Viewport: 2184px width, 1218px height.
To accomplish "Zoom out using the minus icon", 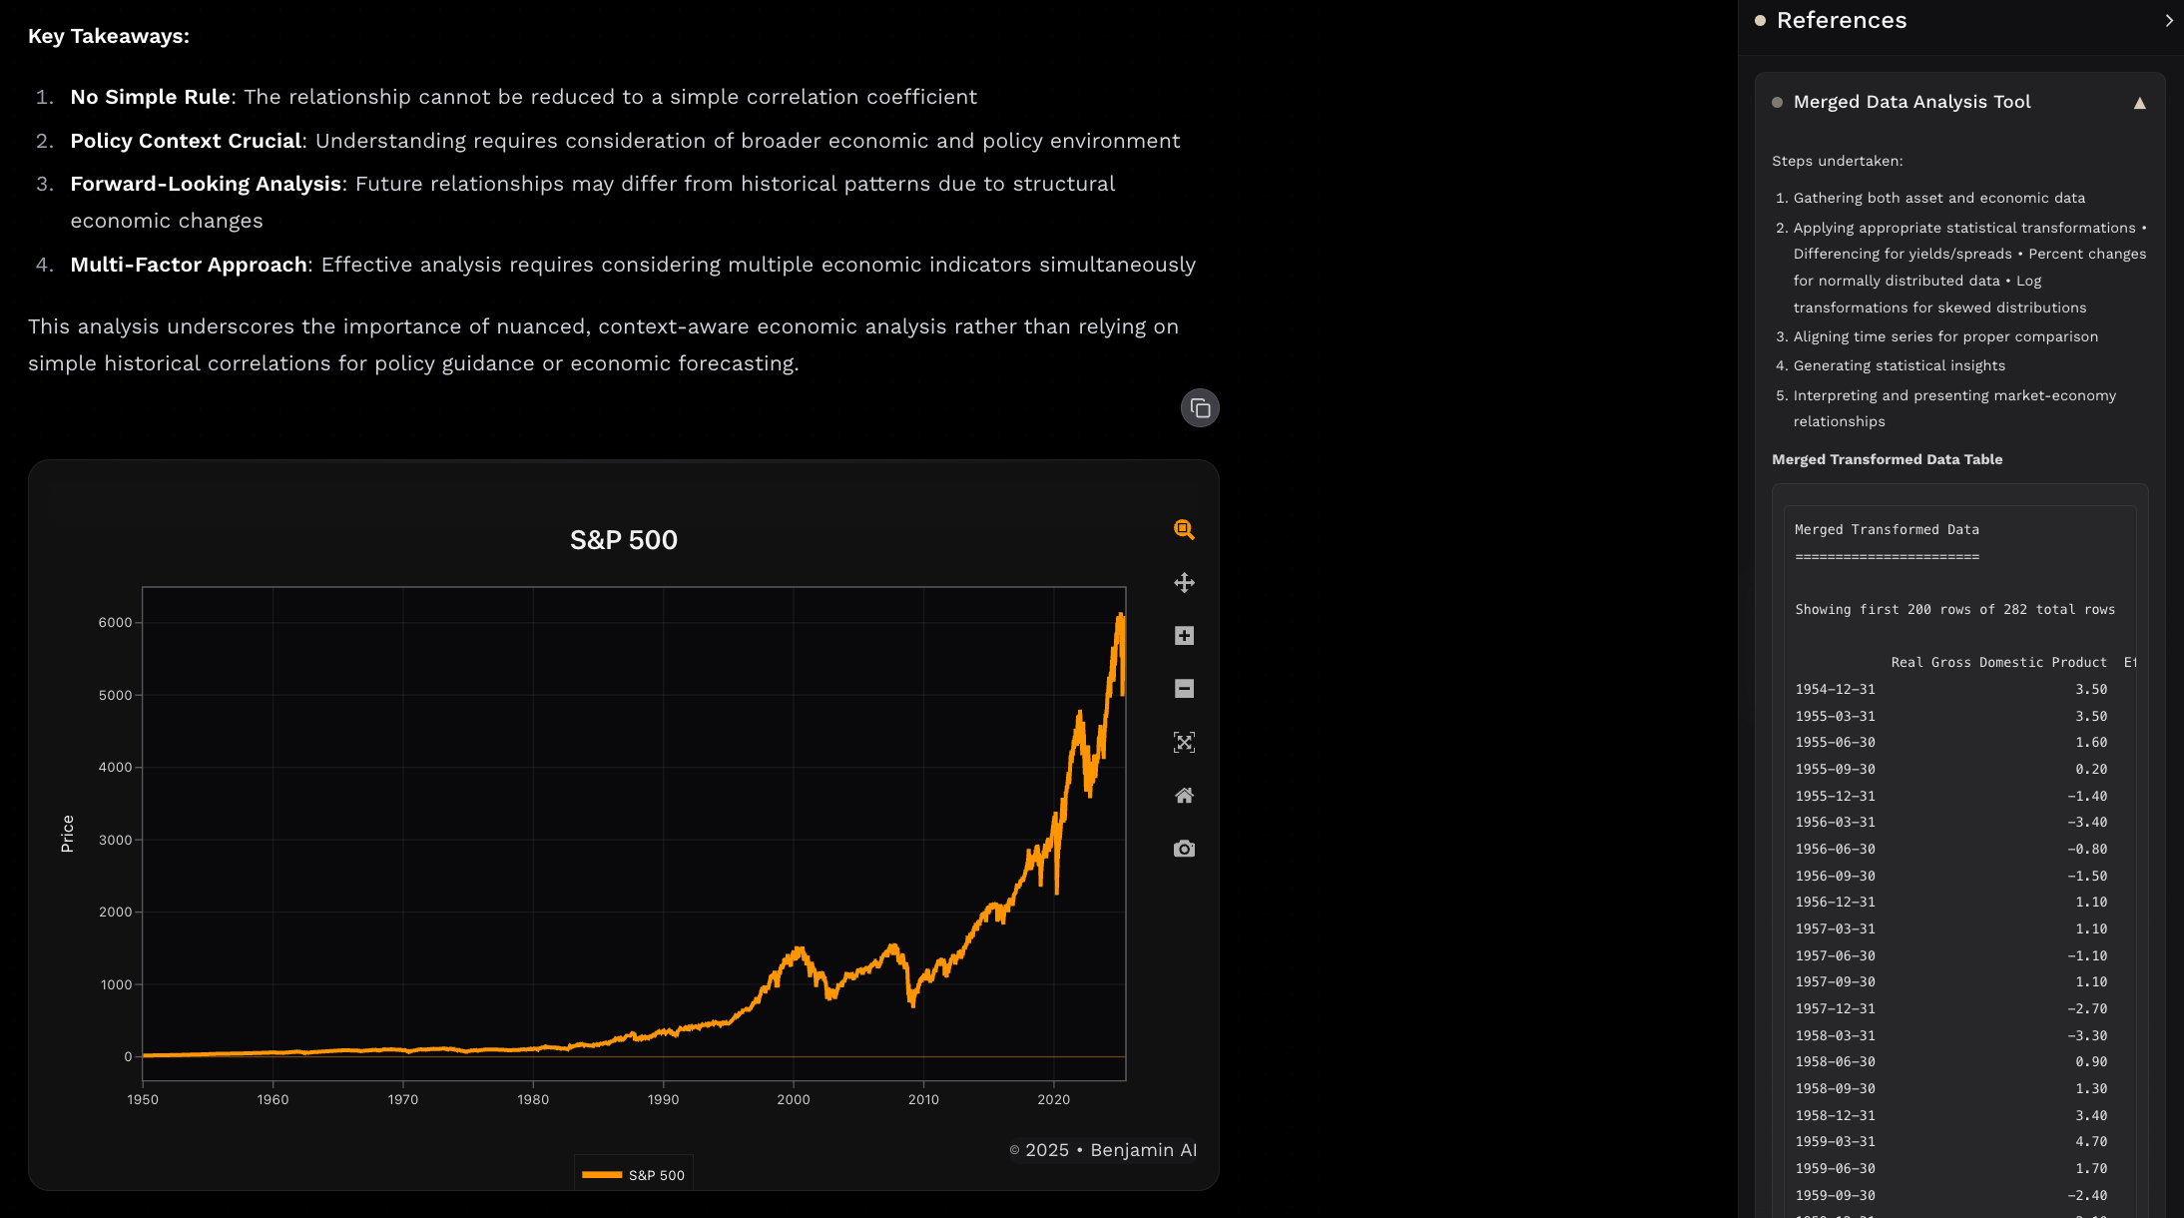I will pyautogui.click(x=1184, y=689).
